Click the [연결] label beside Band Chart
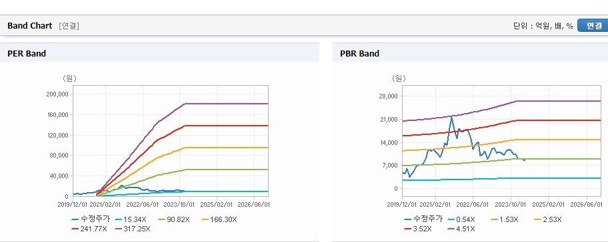This screenshot has height=242, width=608. click(69, 26)
